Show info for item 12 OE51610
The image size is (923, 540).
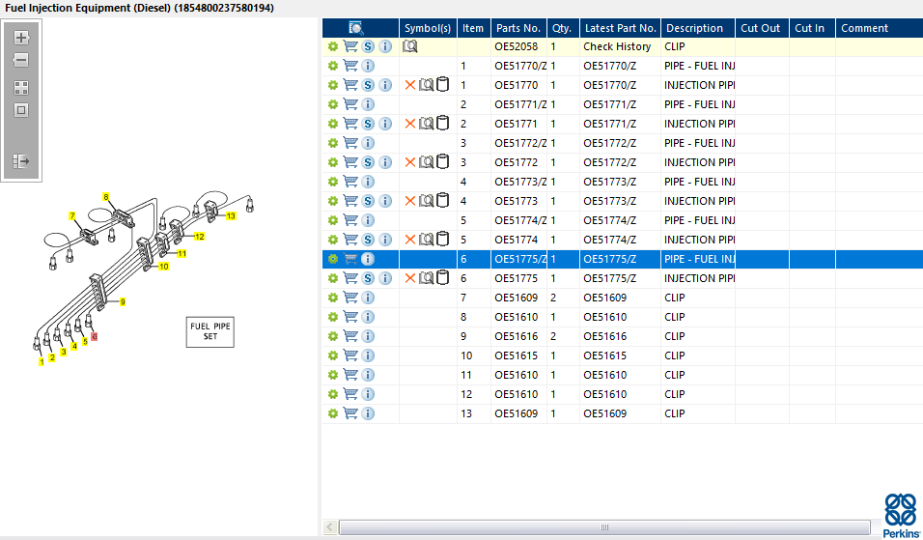(x=368, y=394)
